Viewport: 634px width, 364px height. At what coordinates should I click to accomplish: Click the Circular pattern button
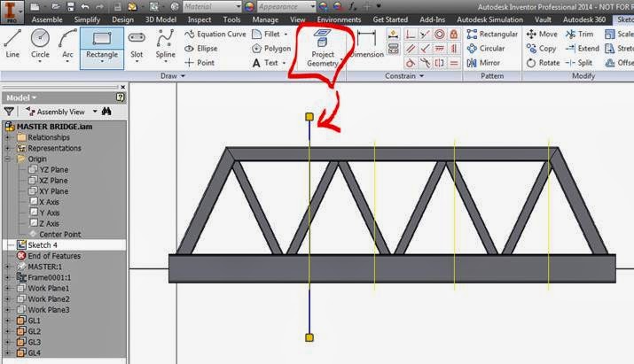(x=486, y=49)
